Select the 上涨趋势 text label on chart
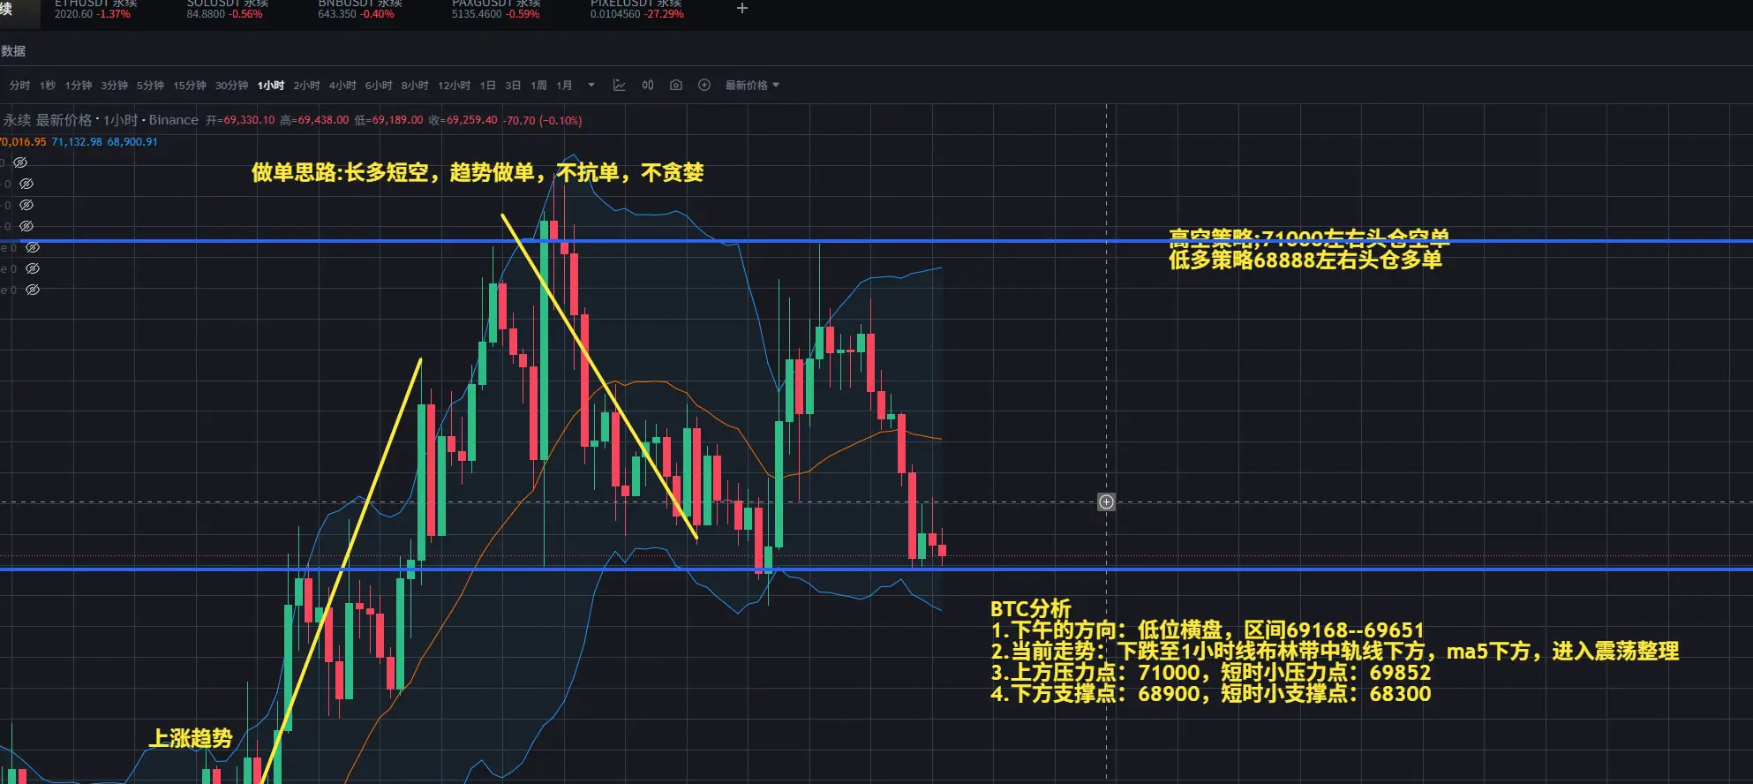The image size is (1753, 784). (x=190, y=738)
